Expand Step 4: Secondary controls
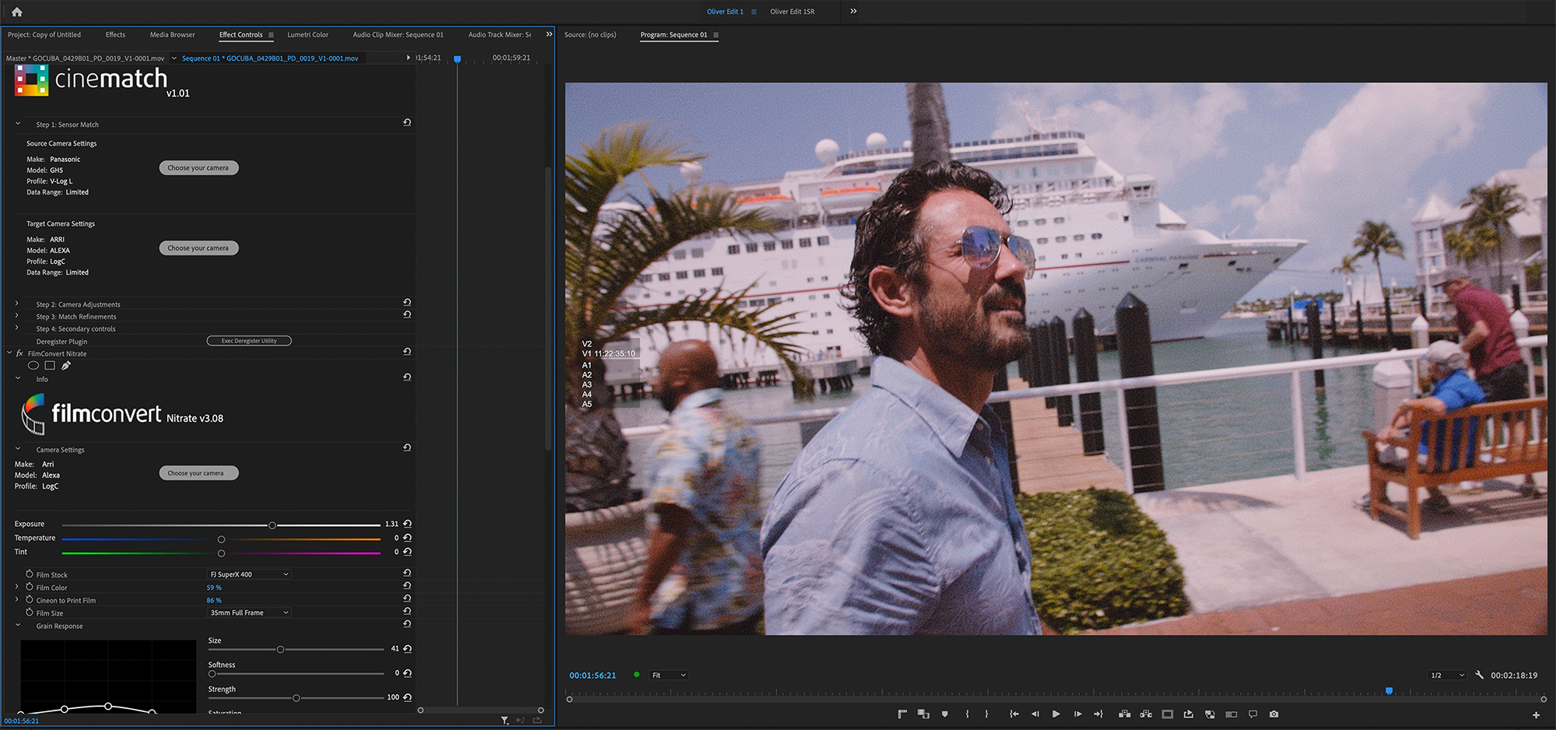The image size is (1556, 730). click(x=17, y=328)
